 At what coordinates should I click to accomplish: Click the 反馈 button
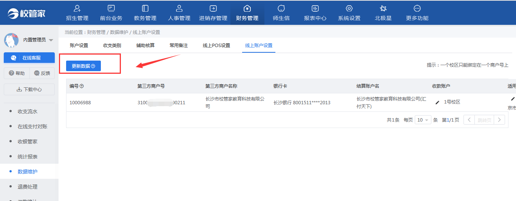point(42,73)
